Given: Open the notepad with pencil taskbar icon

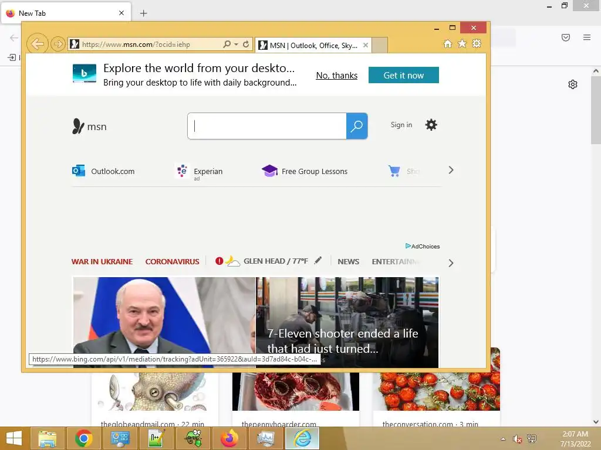Looking at the screenshot, I should [x=156, y=438].
